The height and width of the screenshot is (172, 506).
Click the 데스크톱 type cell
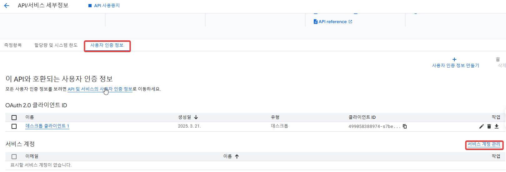(x=279, y=126)
